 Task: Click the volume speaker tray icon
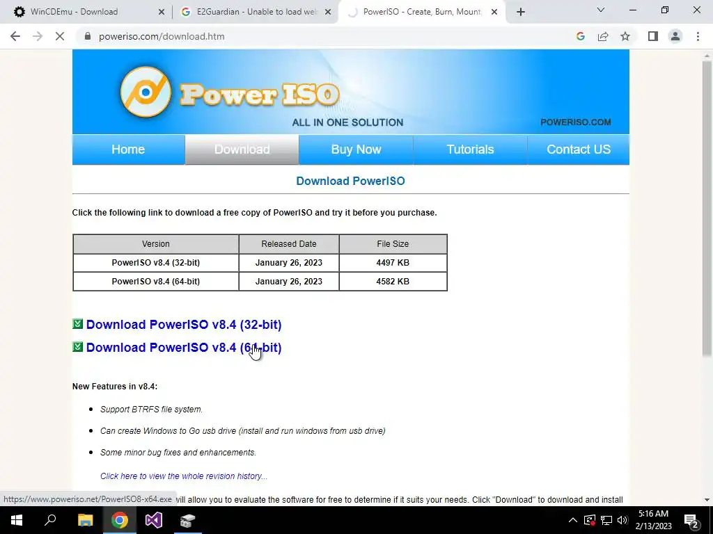pos(622,520)
